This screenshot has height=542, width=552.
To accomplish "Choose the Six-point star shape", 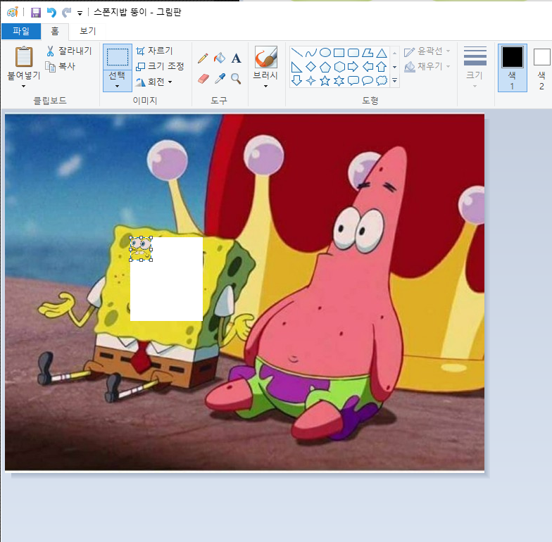I will point(339,80).
